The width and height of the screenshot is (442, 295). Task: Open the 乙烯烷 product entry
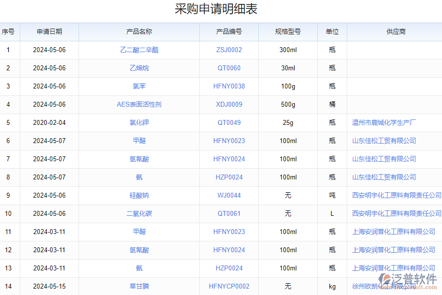[139, 68]
